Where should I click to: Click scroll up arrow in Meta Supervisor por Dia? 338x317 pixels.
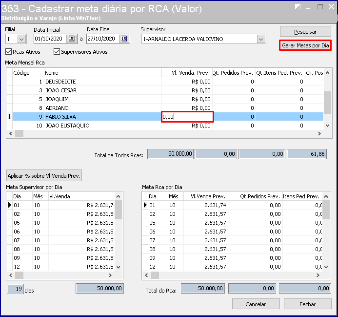pos(119,196)
